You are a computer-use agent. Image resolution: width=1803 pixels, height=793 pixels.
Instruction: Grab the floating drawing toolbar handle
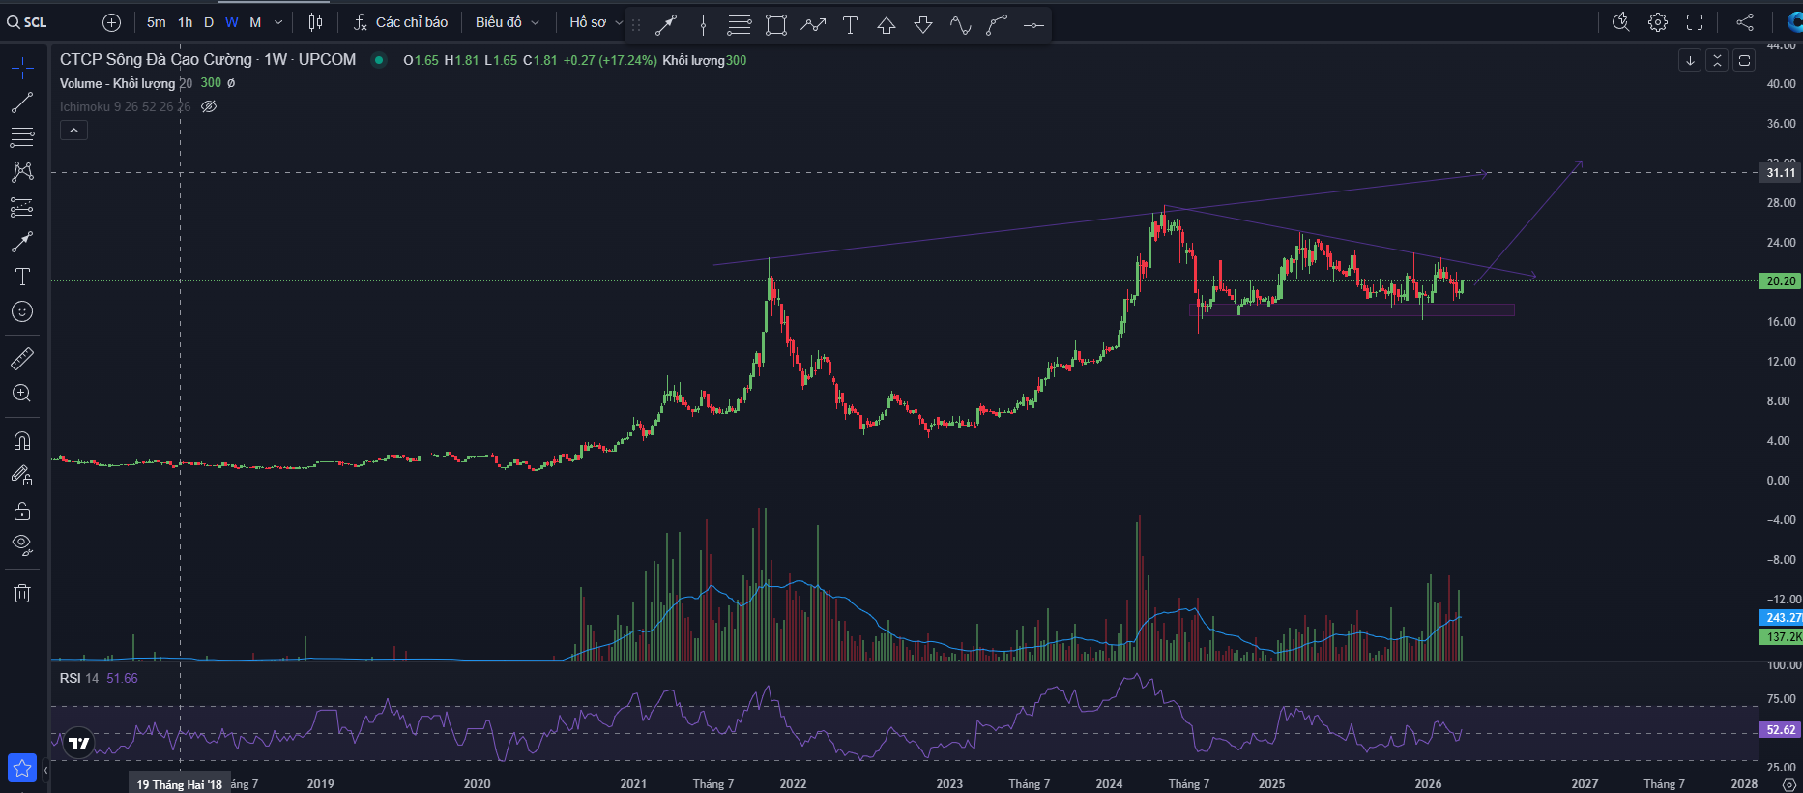tap(636, 26)
